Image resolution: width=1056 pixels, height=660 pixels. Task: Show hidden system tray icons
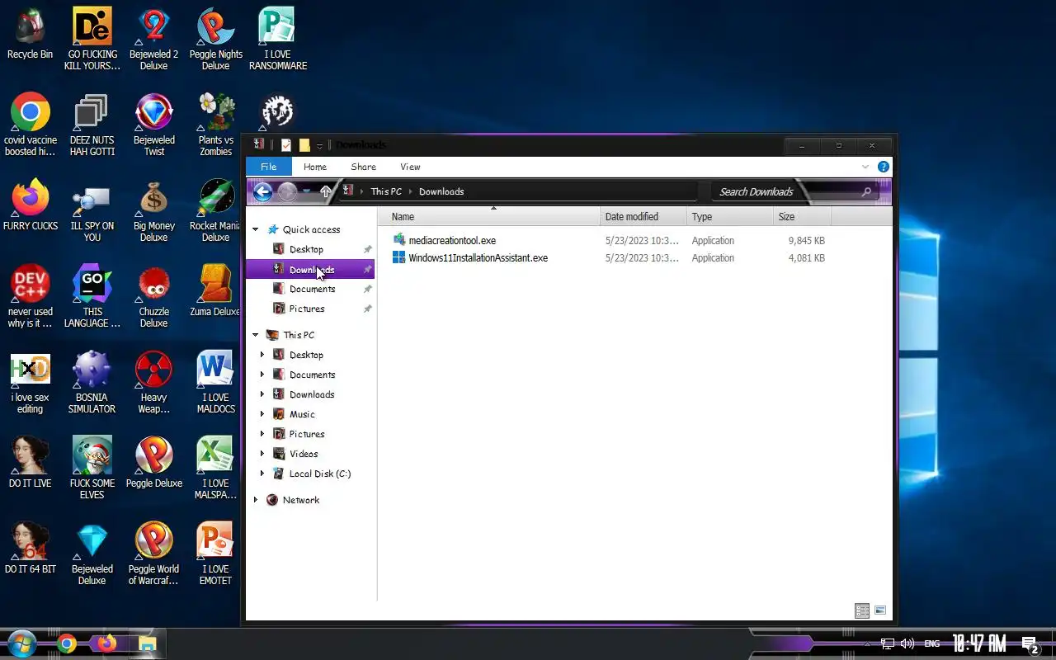866,643
